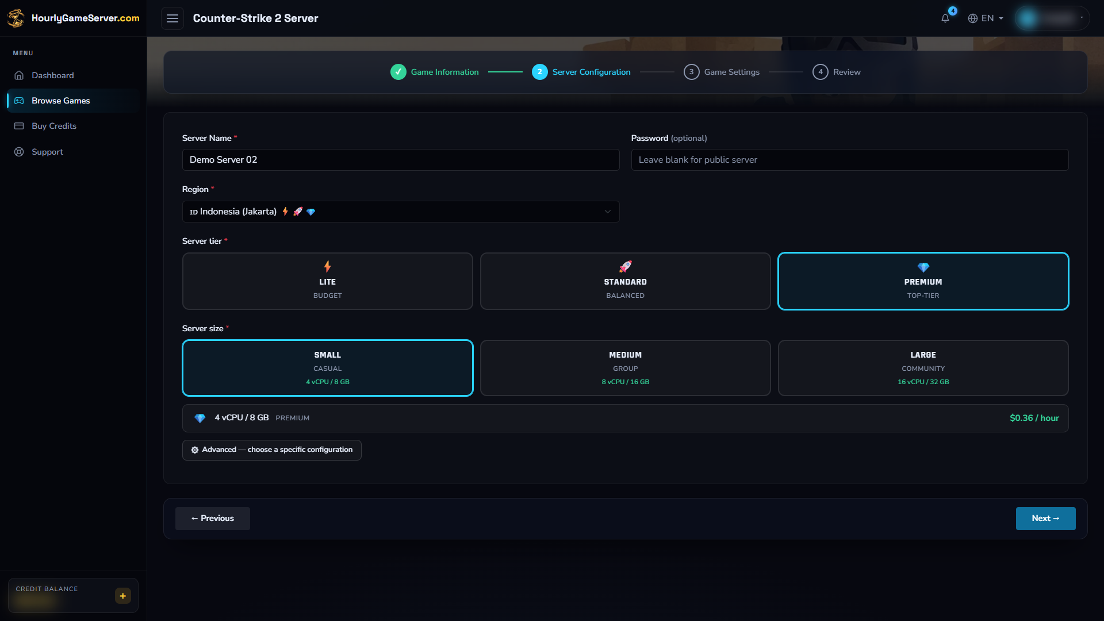Open Buy Credits in the sidebar
This screenshot has width=1104, height=621.
pos(73,126)
